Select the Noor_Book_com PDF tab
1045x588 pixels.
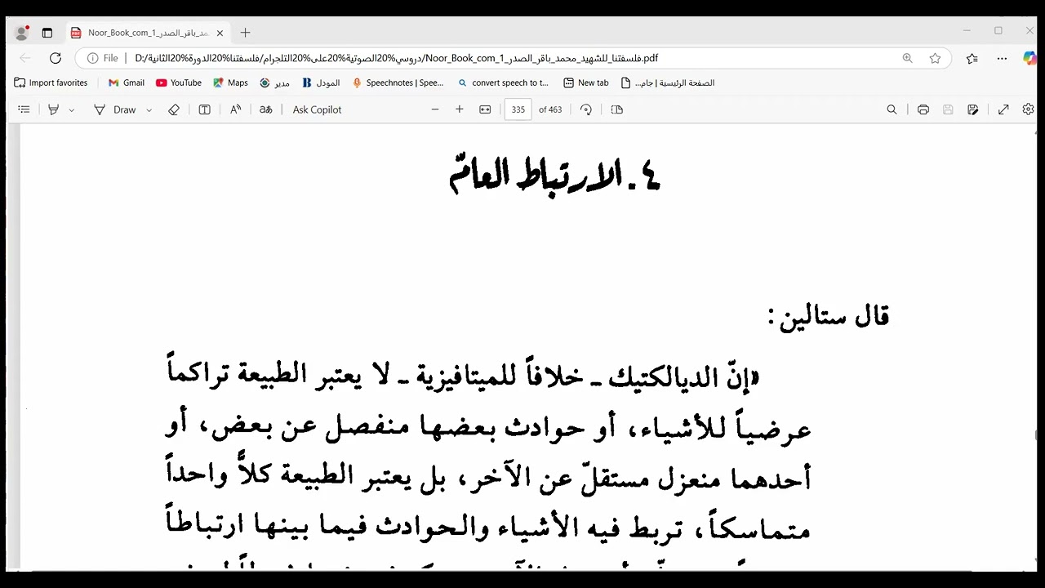(x=147, y=33)
